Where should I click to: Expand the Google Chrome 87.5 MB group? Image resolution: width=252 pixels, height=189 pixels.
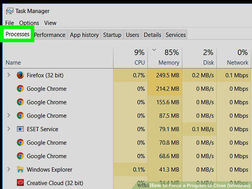point(9,115)
